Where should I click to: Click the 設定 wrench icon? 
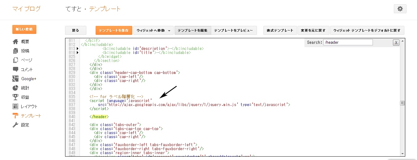(15, 125)
